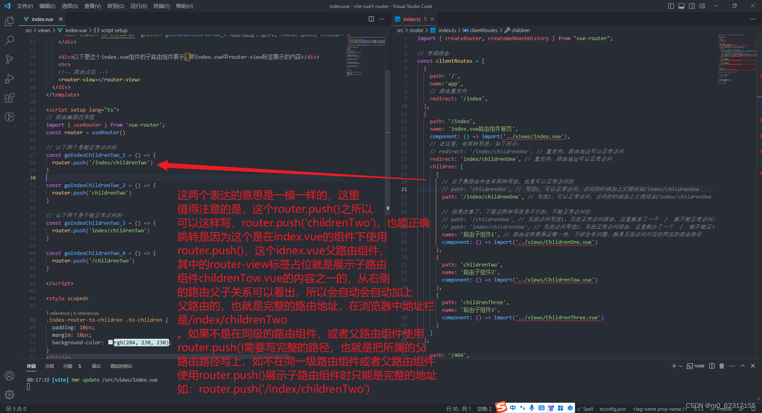Image resolution: width=762 pixels, height=413 pixels.
Task: Split the terminal panel
Action: [712, 366]
